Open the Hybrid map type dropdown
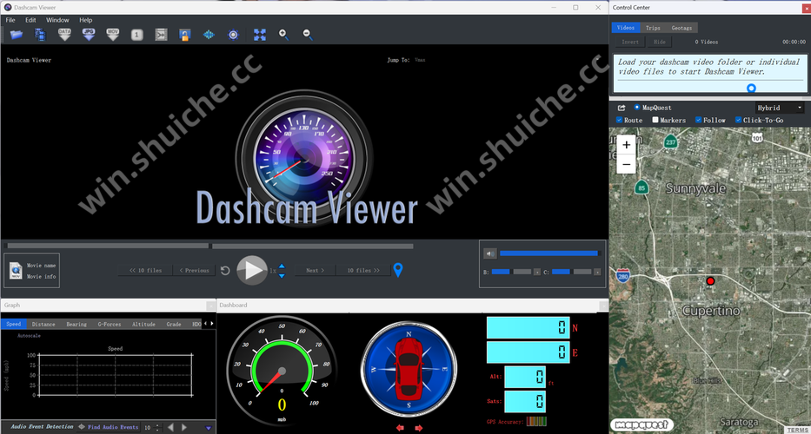This screenshot has width=811, height=434. coord(780,108)
